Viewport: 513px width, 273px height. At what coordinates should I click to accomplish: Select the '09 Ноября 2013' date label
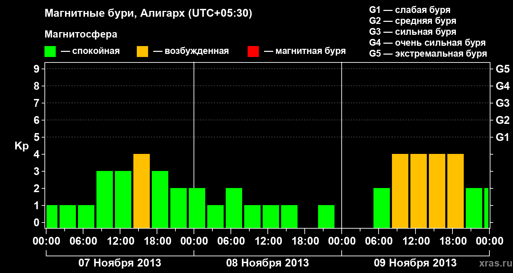click(415, 263)
